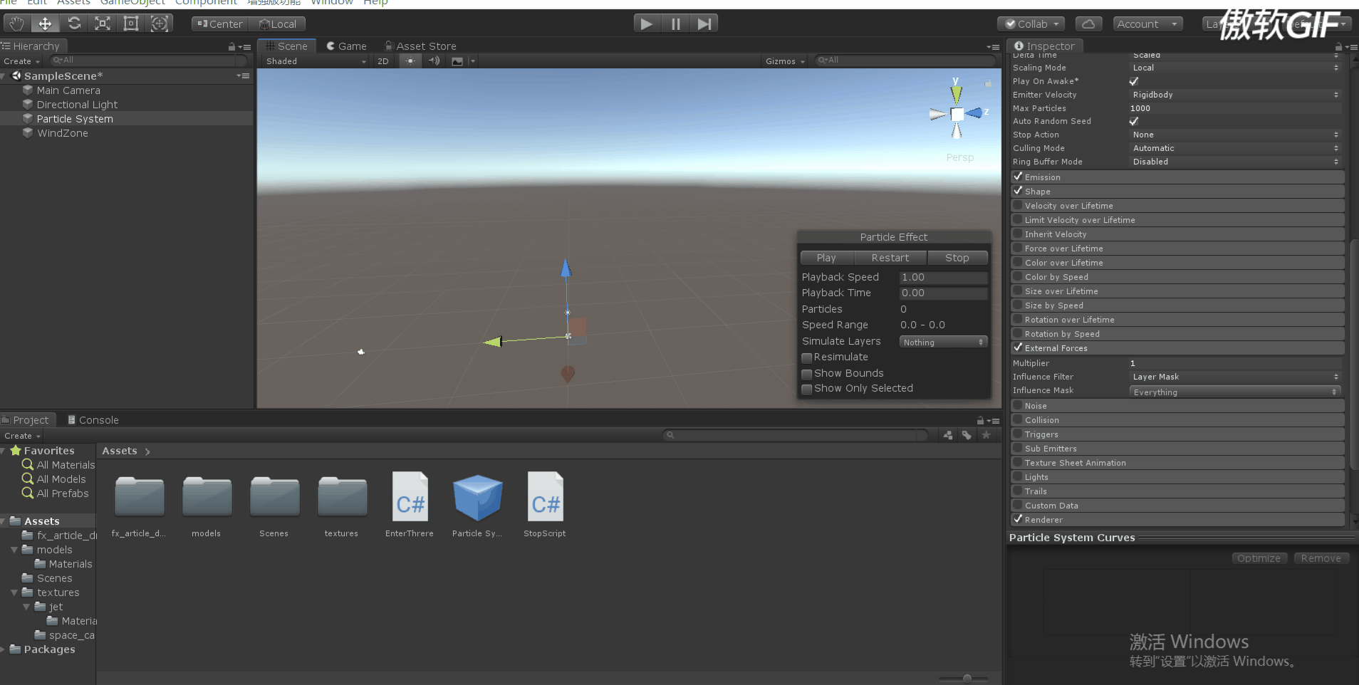Click Stop in Particle Effect panel

pyautogui.click(x=957, y=258)
